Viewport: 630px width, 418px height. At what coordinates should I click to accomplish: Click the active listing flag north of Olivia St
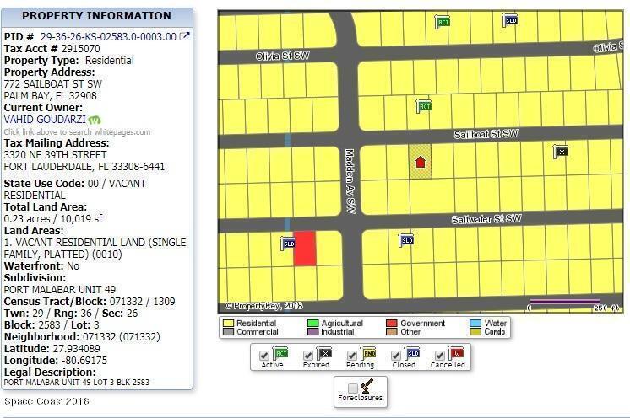pos(442,23)
